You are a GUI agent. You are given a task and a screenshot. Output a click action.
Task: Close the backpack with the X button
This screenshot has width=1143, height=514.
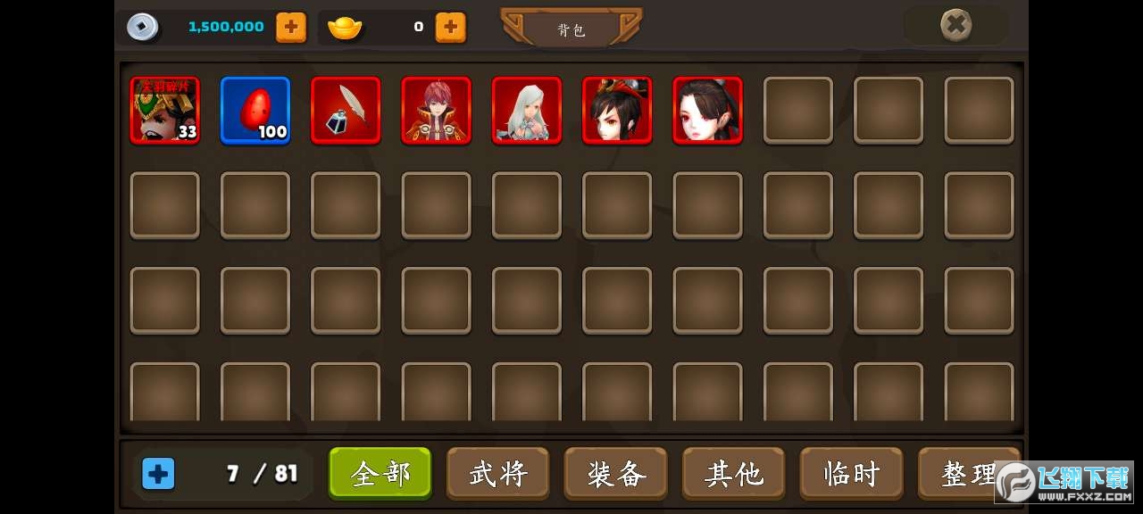point(956,26)
